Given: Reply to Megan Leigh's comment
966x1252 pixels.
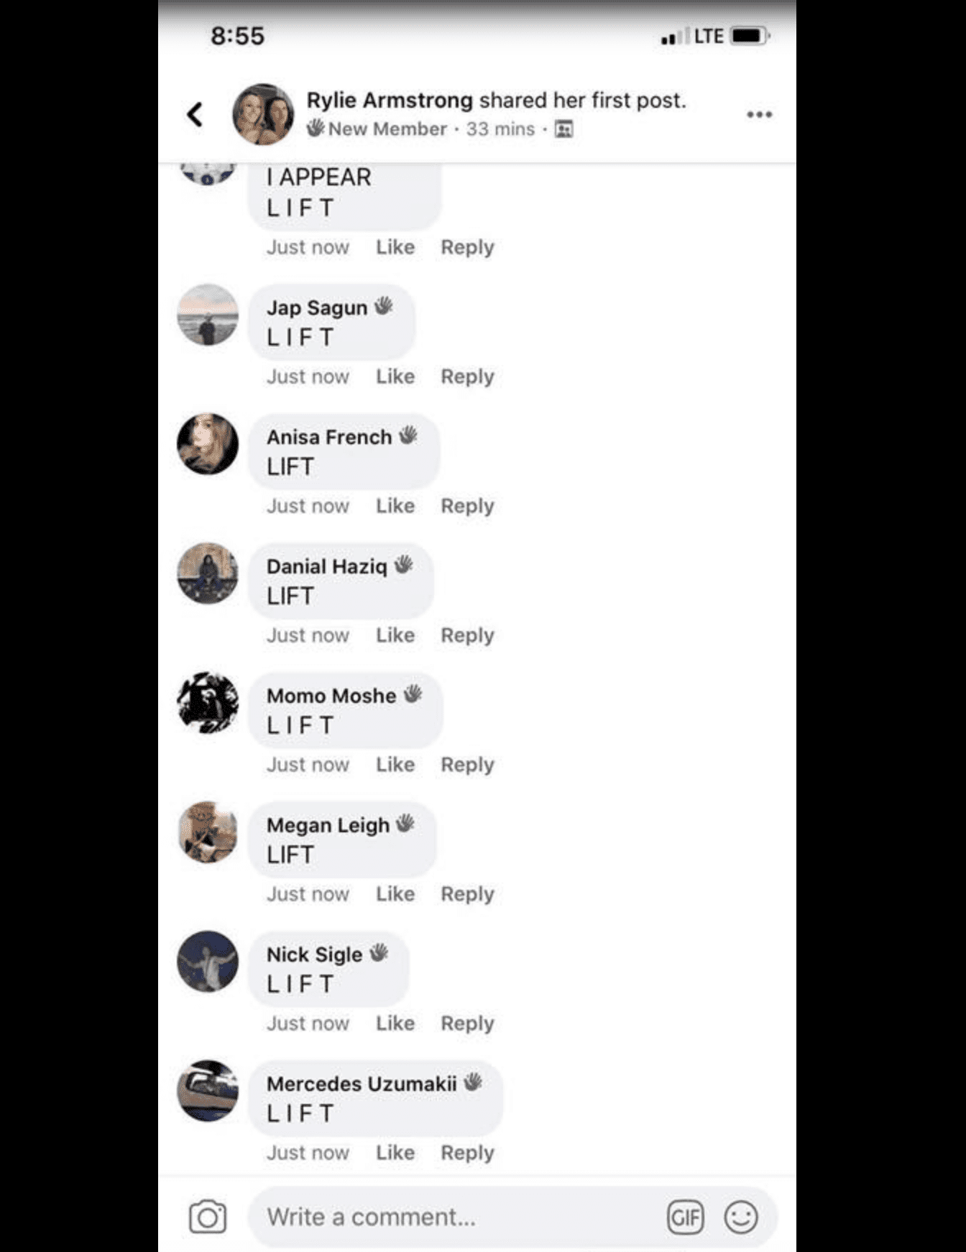Looking at the screenshot, I should tap(467, 894).
